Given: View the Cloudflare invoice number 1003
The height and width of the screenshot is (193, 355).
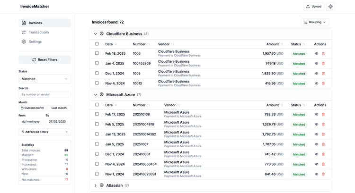Looking at the screenshot, I should [x=317, y=53].
